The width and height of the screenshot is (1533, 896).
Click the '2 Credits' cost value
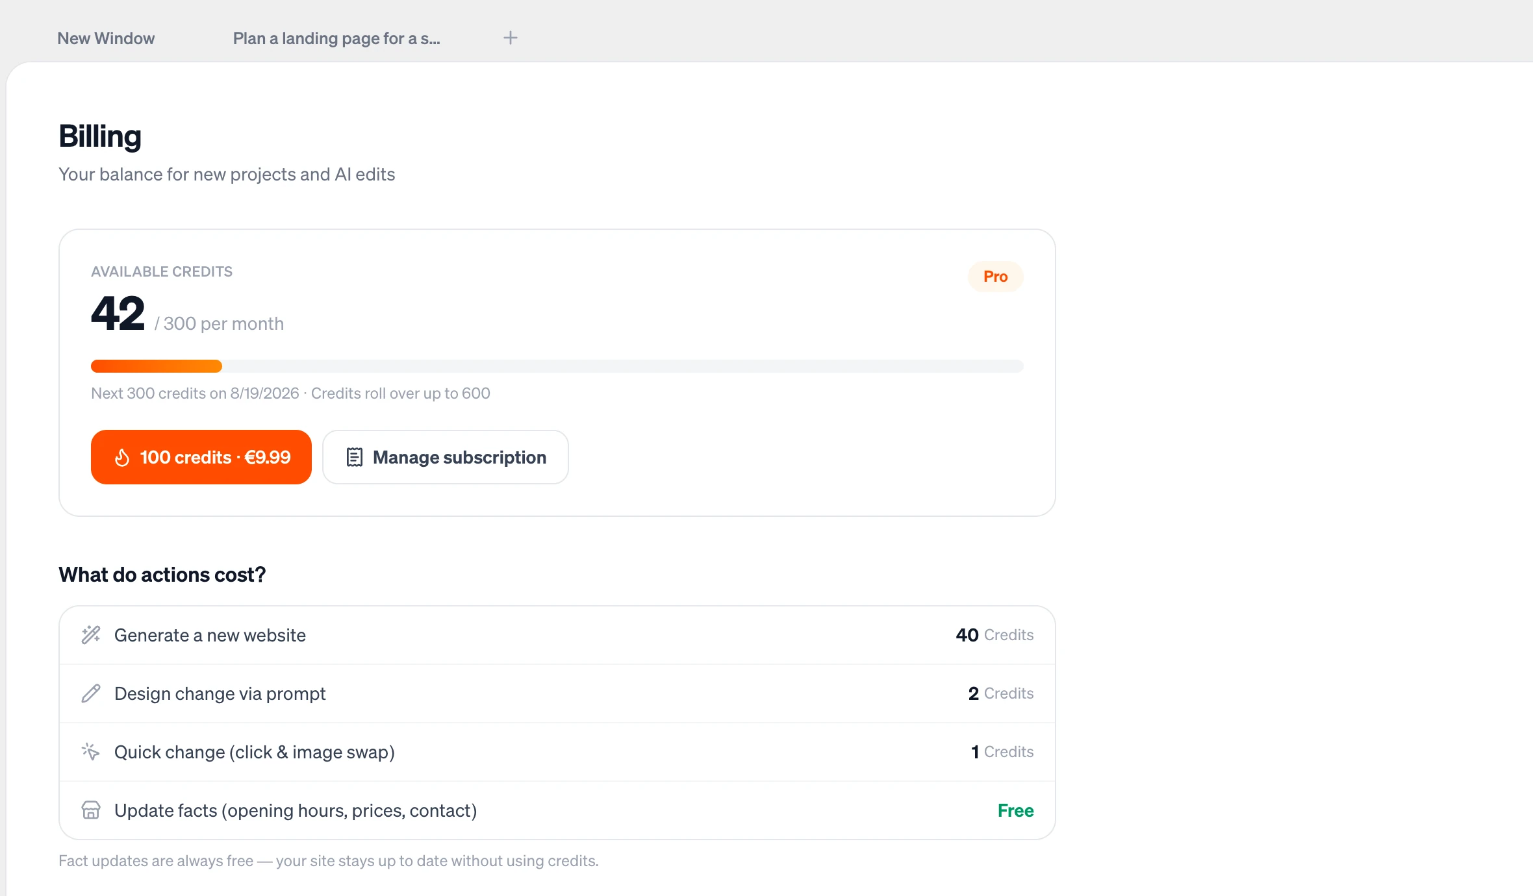point(1001,693)
